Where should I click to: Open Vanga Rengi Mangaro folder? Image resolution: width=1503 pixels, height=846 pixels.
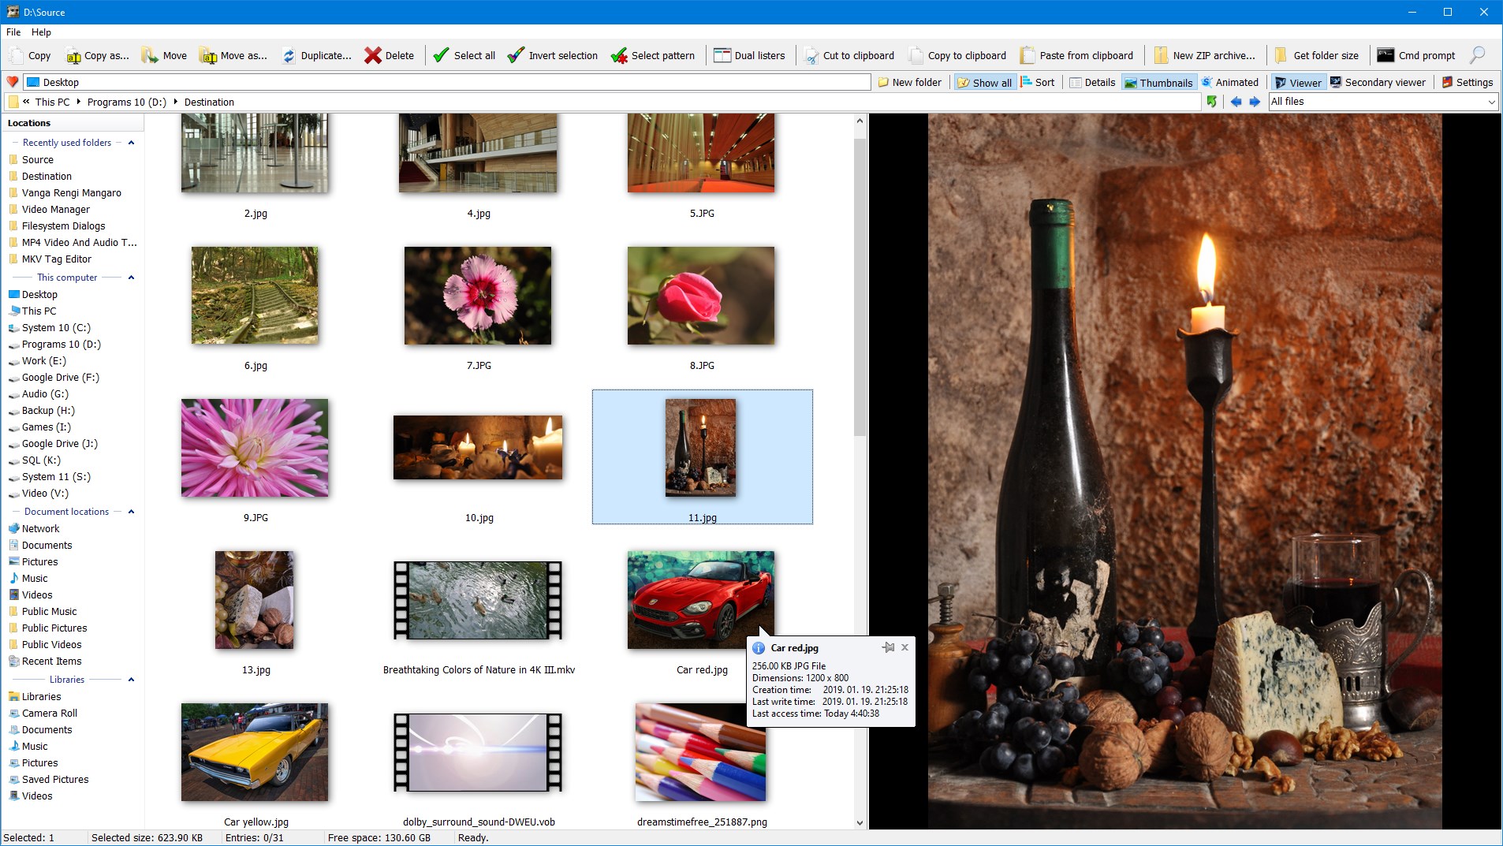click(72, 192)
